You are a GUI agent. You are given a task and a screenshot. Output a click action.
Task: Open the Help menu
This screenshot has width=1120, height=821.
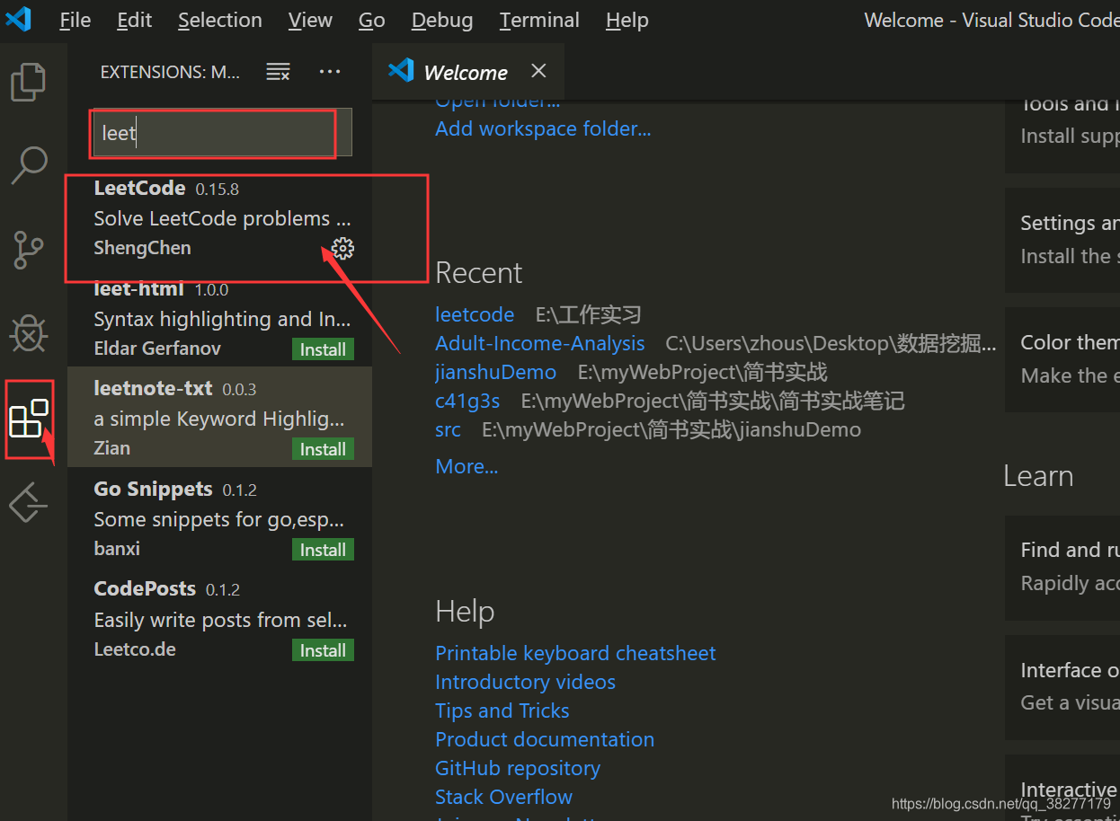[627, 20]
